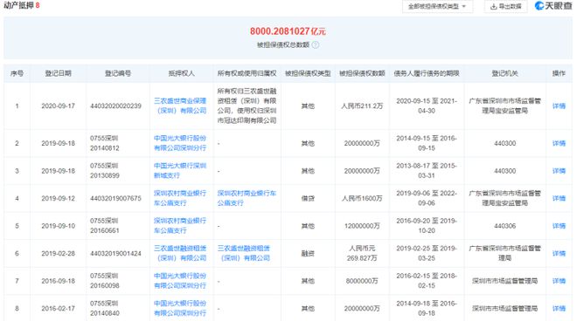The height and width of the screenshot is (321, 577).
Task: Open 详情 for row 8 dated 2016-02-17
Action: [x=559, y=309]
